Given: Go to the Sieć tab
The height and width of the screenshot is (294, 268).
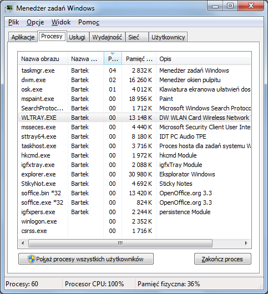Looking at the screenshot, I should click(x=136, y=37).
